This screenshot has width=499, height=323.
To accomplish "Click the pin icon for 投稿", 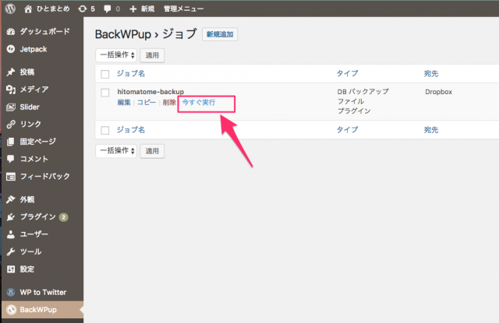I will 11,72.
